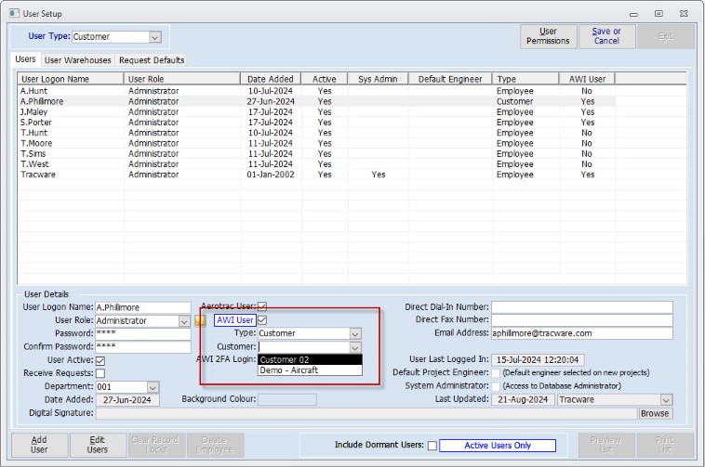This screenshot has width=705, height=467.
Task: Toggle the AWI User checkbox
Action: click(x=262, y=320)
